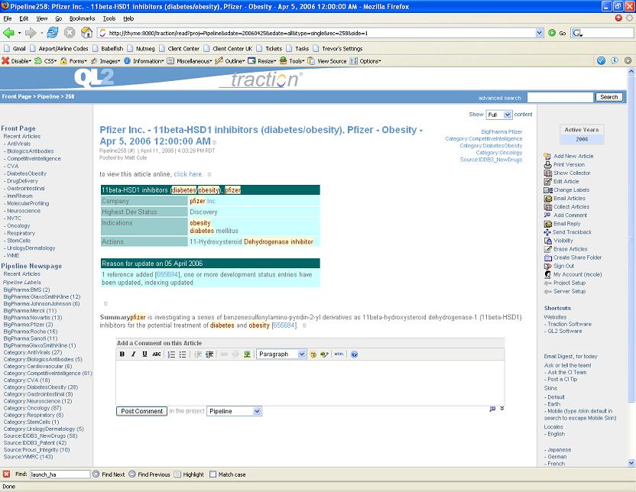Click the Edit Article pencil icon
636x492 pixels.
coord(547,182)
